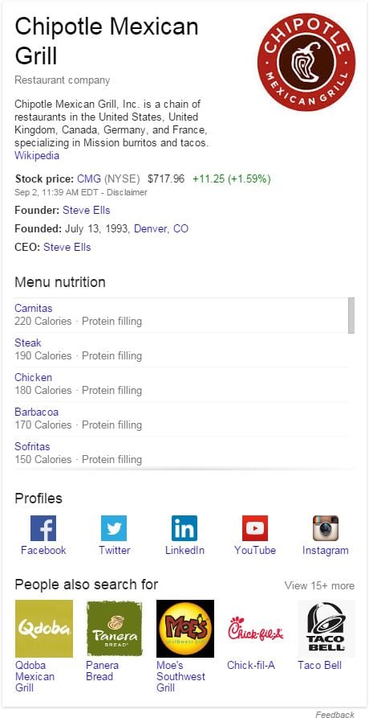Select the Moe's Southwest Grill logo

point(185,629)
